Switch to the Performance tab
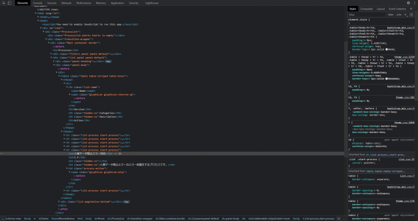The height and width of the screenshot is (221, 418). [x=84, y=3]
